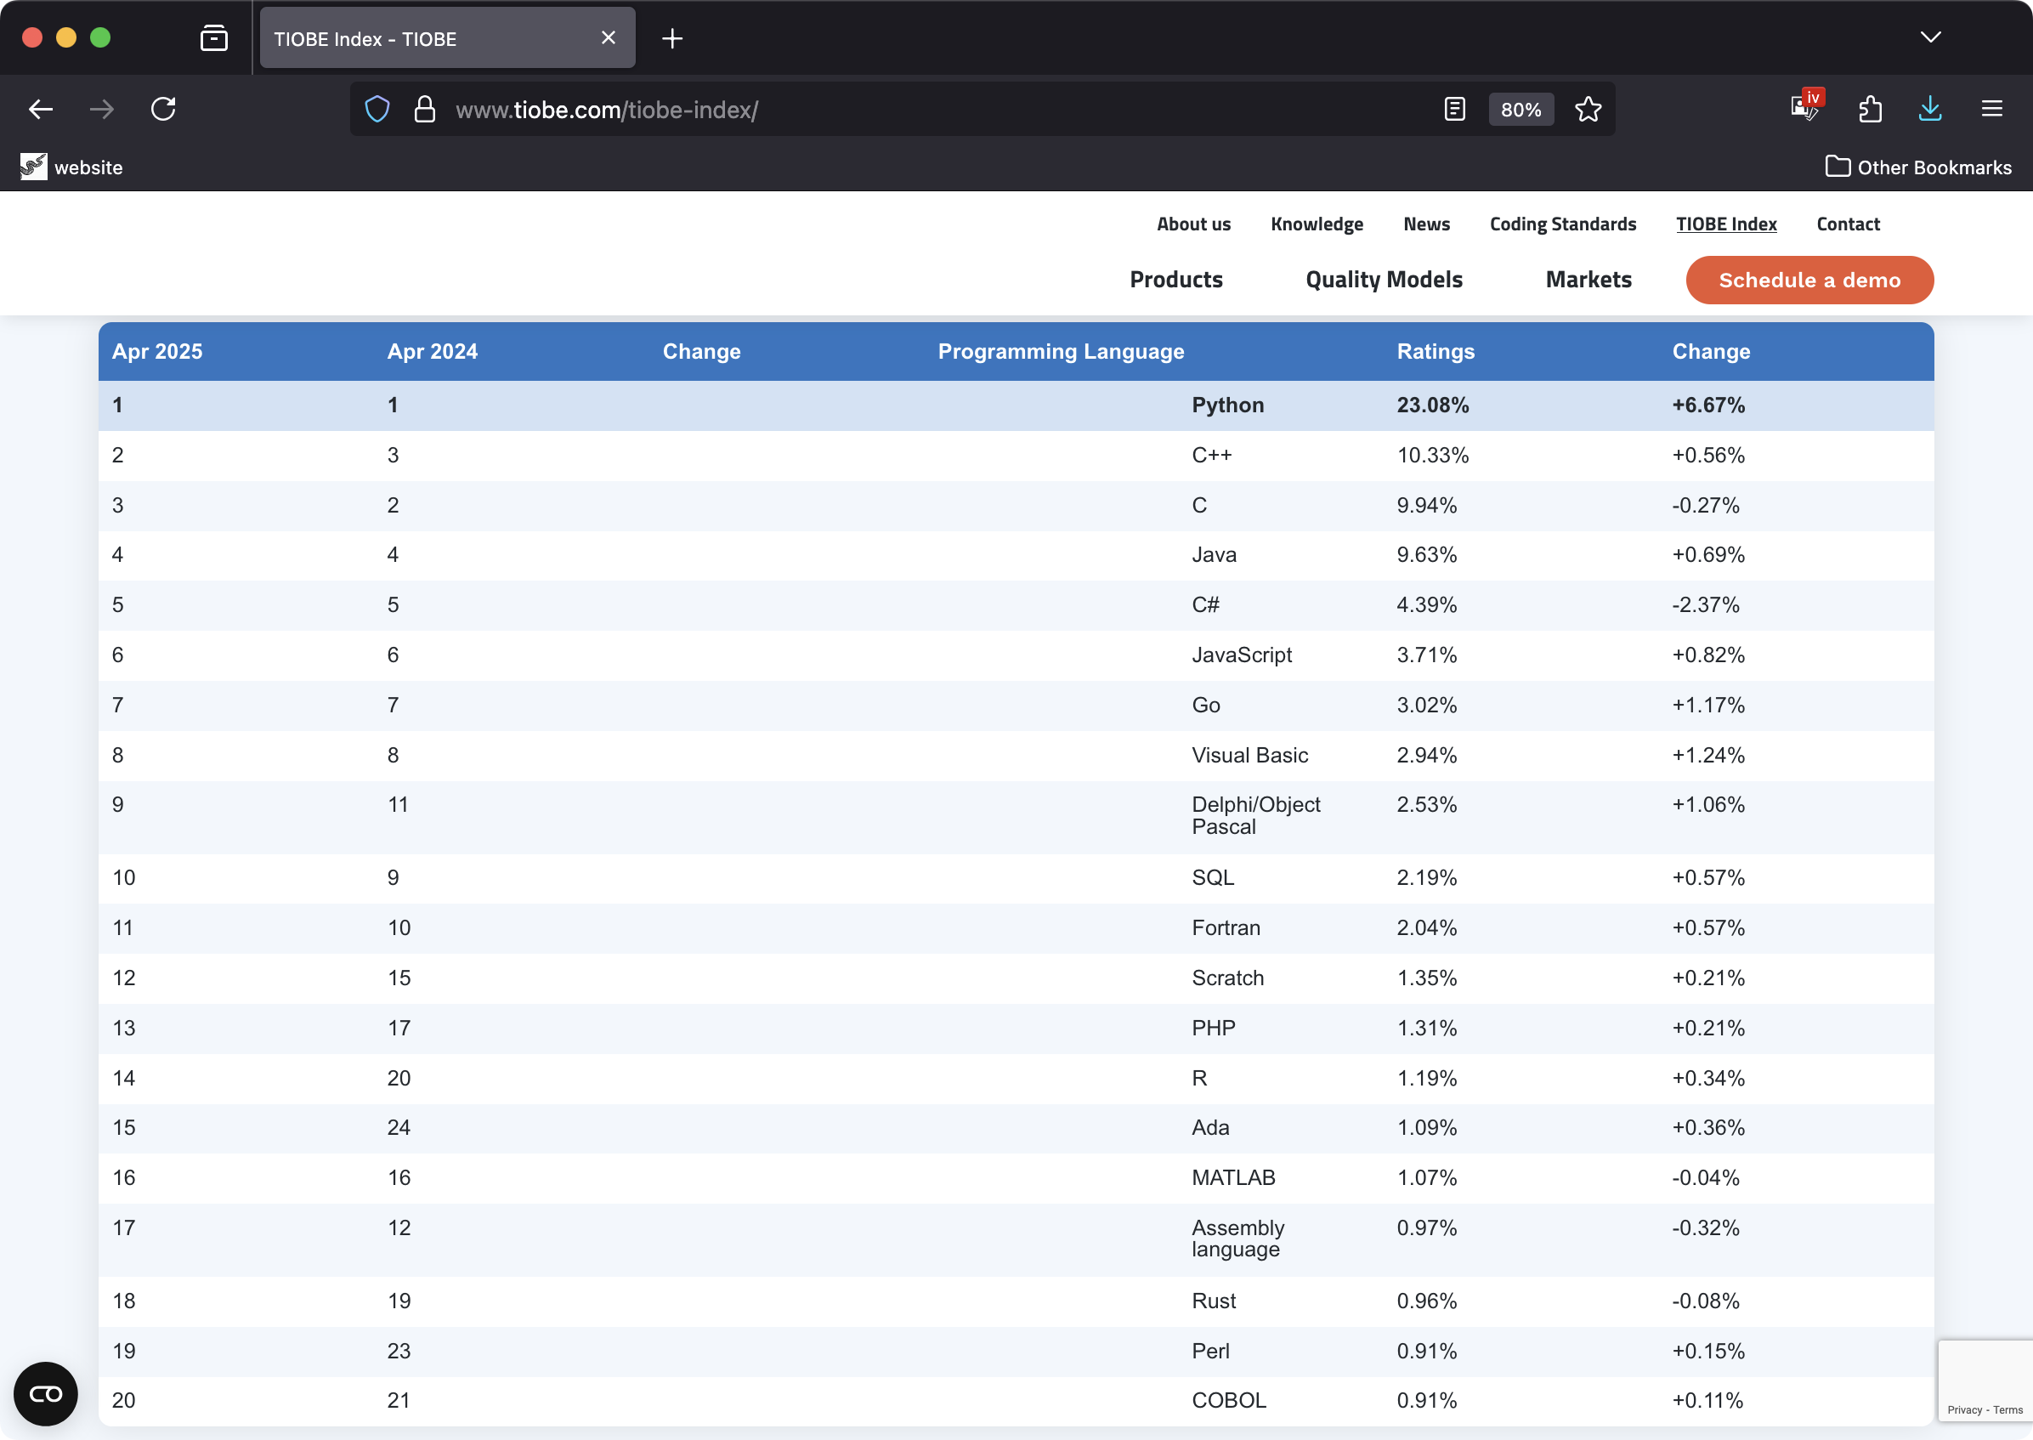
Task: Open the browser hamburger menu
Action: pos(1992,109)
